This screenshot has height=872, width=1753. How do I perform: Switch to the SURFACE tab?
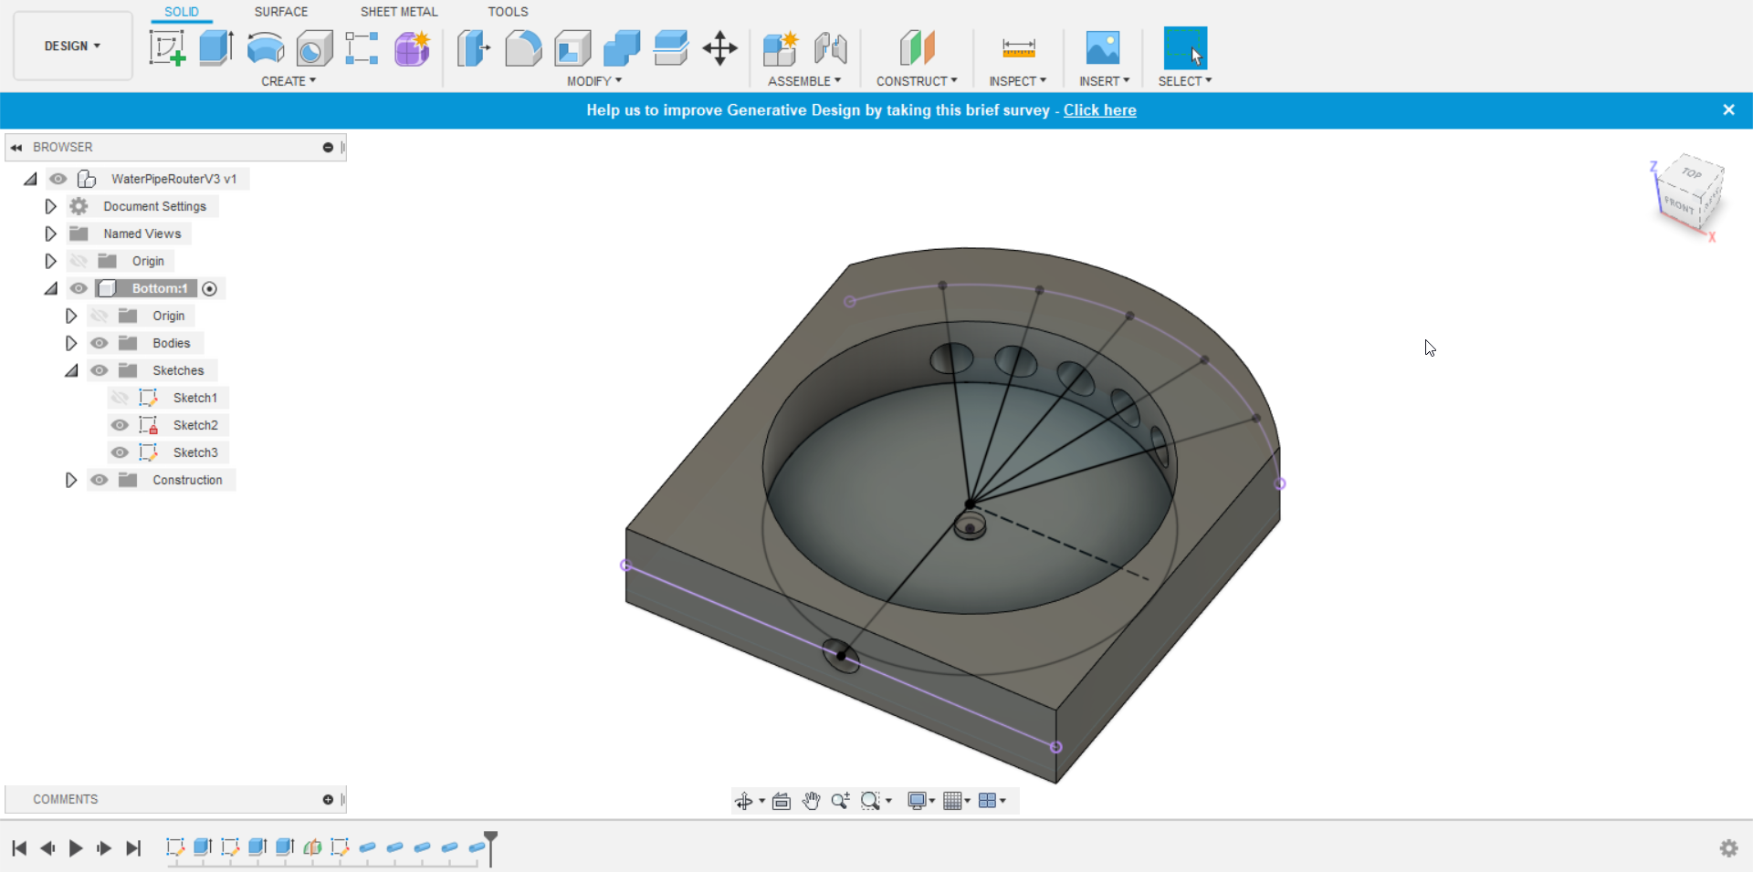click(x=281, y=12)
